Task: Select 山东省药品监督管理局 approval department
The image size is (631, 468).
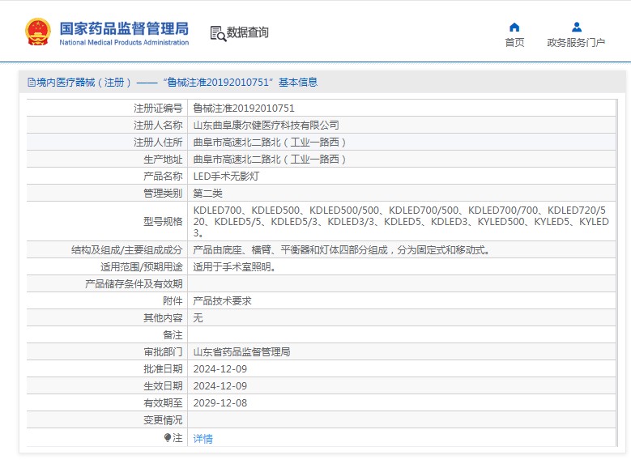Action: tap(242, 351)
